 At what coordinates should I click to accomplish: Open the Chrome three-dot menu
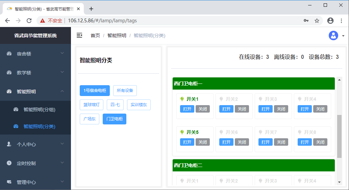click(x=341, y=21)
